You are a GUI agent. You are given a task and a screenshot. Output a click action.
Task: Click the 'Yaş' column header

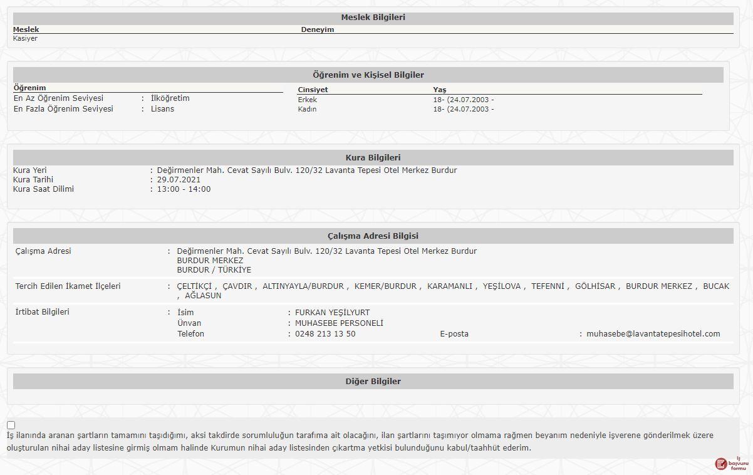coord(439,90)
